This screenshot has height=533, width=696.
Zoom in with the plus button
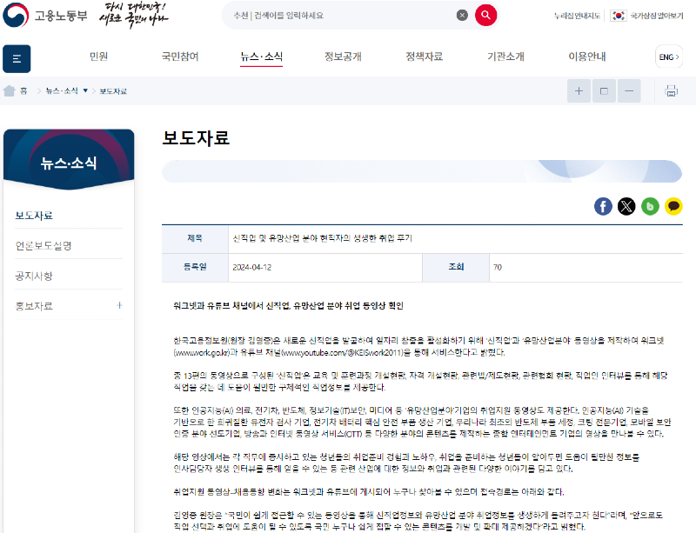(x=579, y=91)
